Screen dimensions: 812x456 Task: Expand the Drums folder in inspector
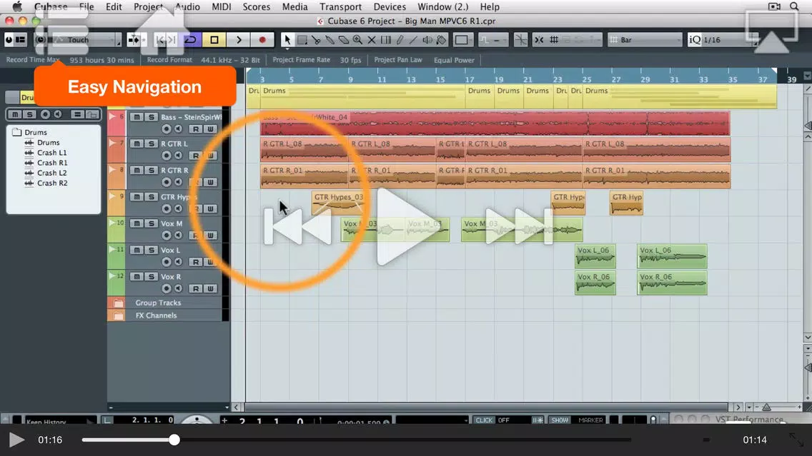pyautogui.click(x=16, y=132)
